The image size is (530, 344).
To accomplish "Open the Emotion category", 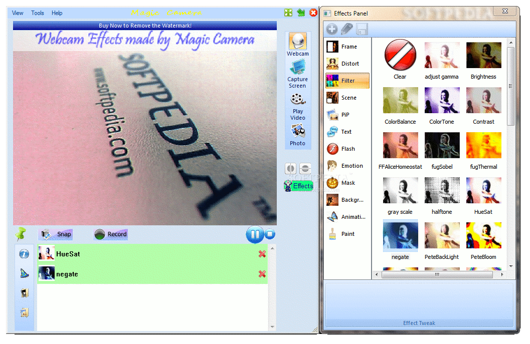I will point(347,166).
